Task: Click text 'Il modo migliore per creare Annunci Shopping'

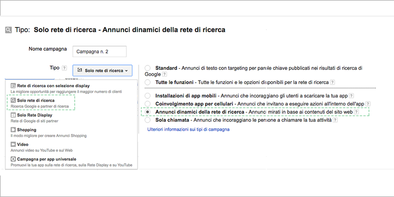Action: tap(49, 136)
